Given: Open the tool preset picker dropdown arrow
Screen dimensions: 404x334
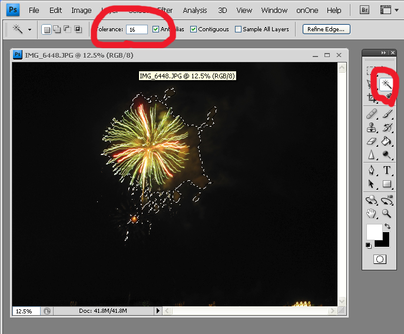Looking at the screenshot, I should [29, 29].
